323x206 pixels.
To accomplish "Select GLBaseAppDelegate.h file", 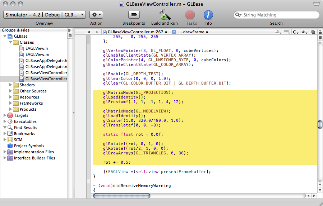I will [43, 61].
